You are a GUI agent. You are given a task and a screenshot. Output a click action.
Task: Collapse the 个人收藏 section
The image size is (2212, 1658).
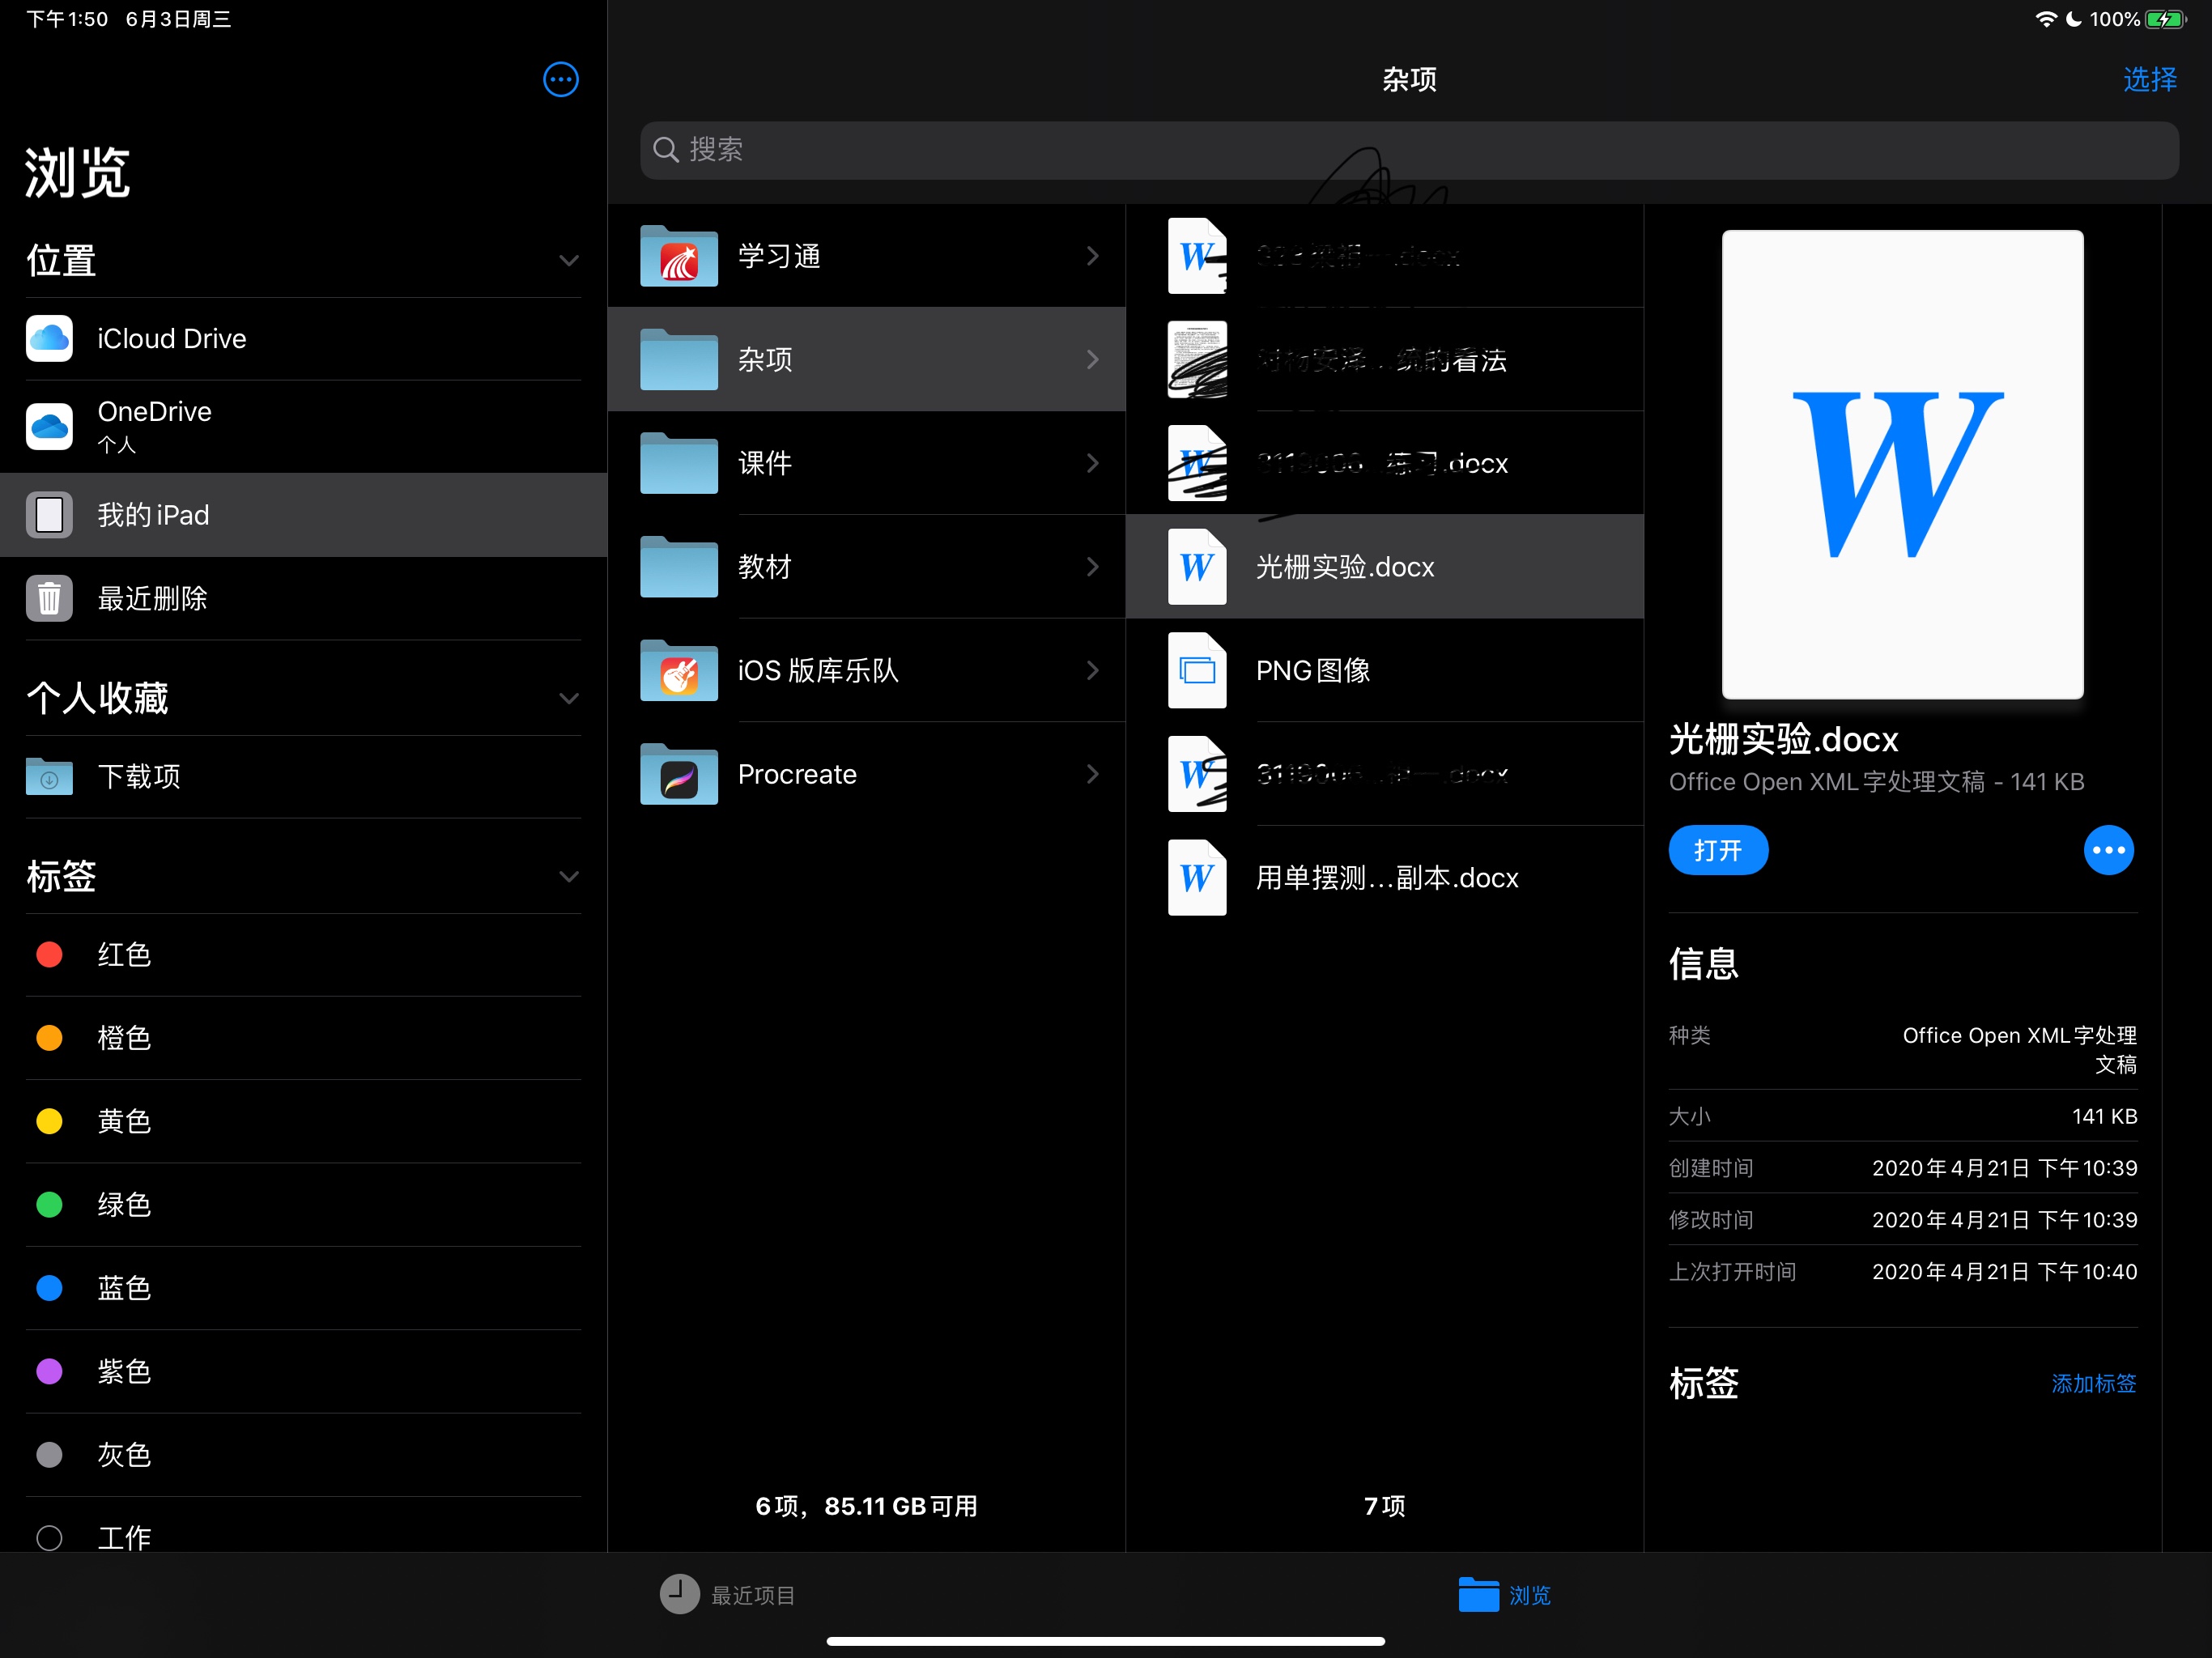568,698
